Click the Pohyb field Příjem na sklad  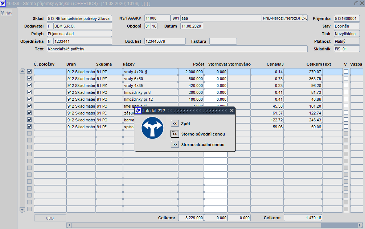(79, 34)
